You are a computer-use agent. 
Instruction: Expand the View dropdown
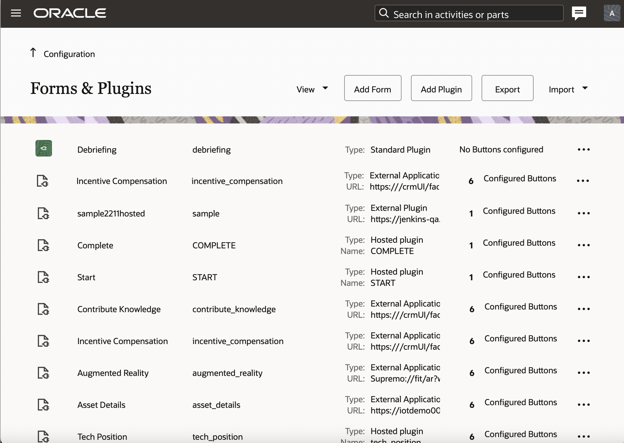click(x=312, y=89)
